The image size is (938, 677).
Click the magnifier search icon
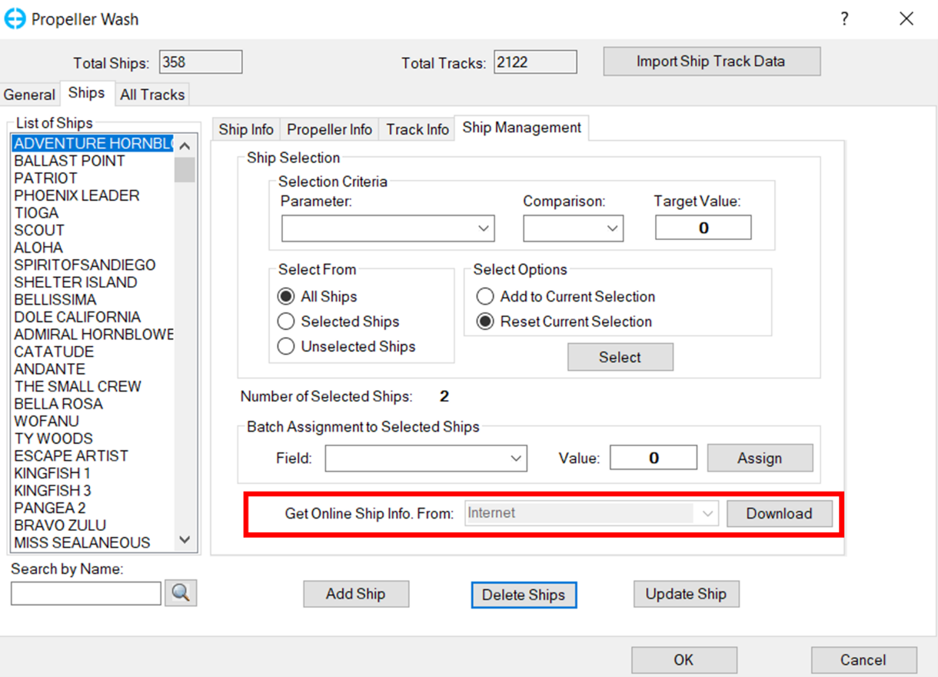pos(181,592)
